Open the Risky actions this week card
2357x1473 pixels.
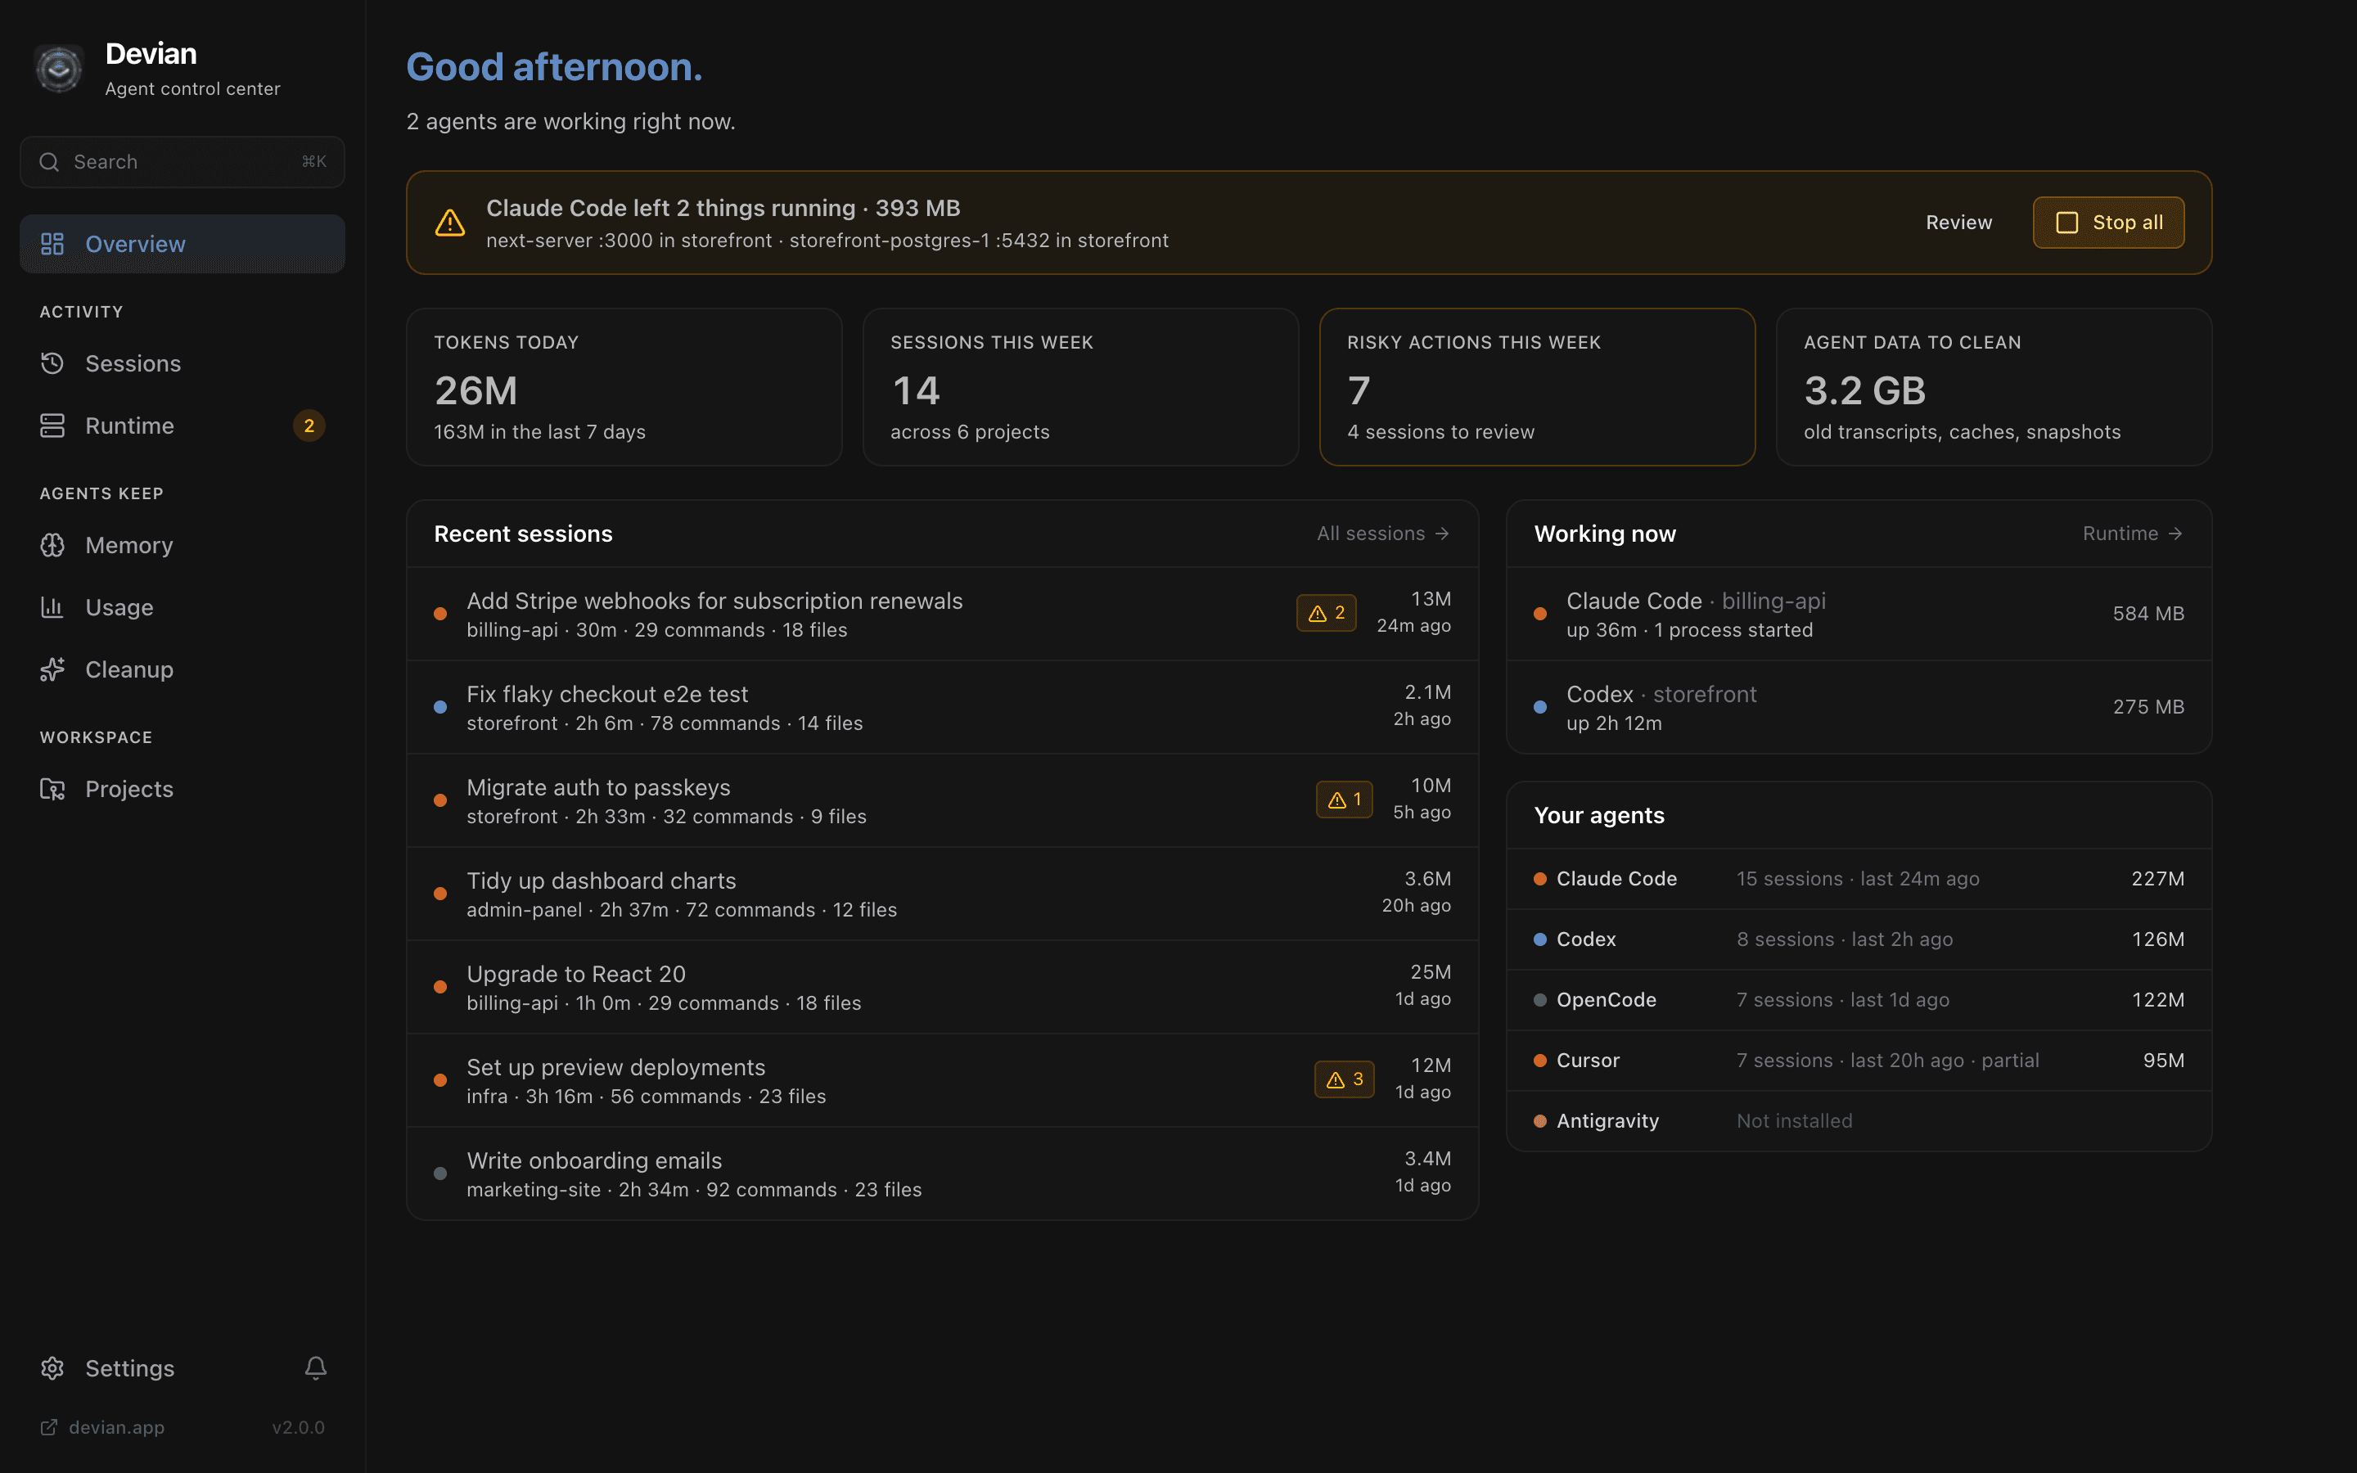coord(1537,387)
